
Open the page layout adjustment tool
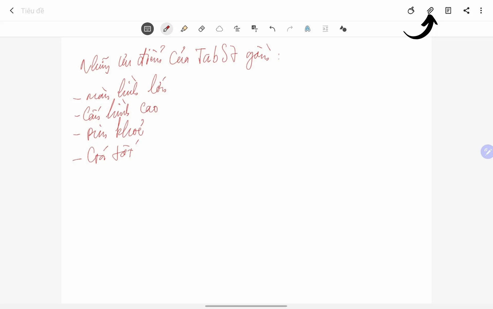pyautogui.click(x=237, y=29)
